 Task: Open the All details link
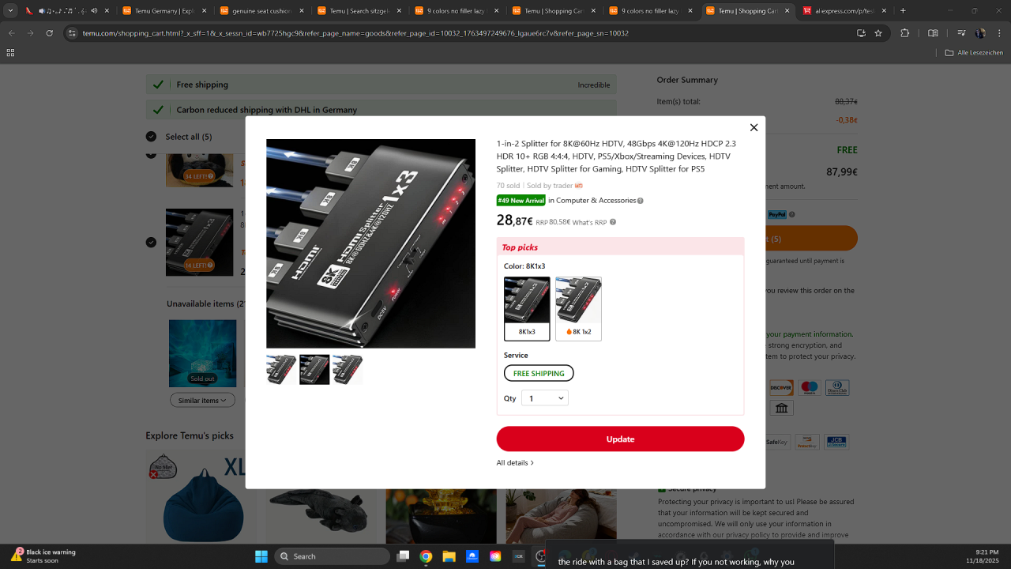[x=515, y=463]
